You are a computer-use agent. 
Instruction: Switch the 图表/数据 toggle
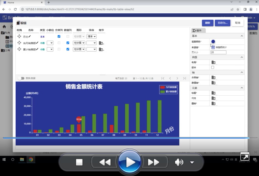(x=20, y=78)
